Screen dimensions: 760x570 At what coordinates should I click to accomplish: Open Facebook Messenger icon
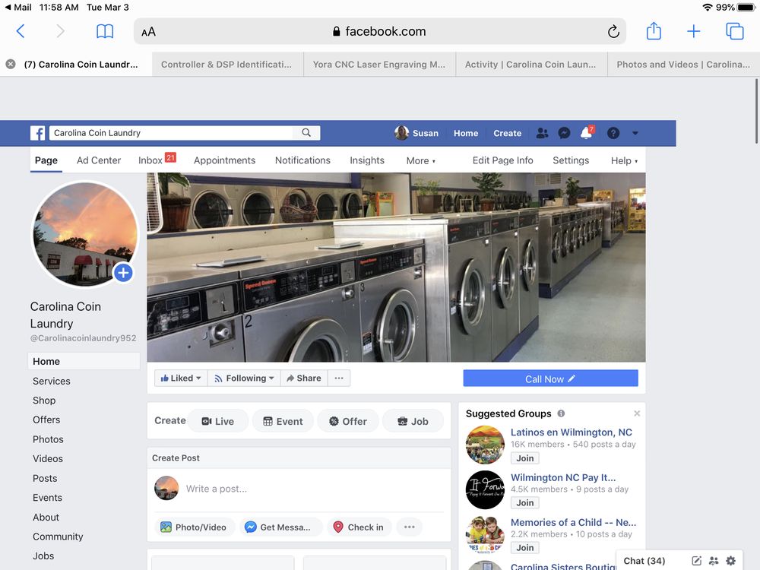coord(564,133)
